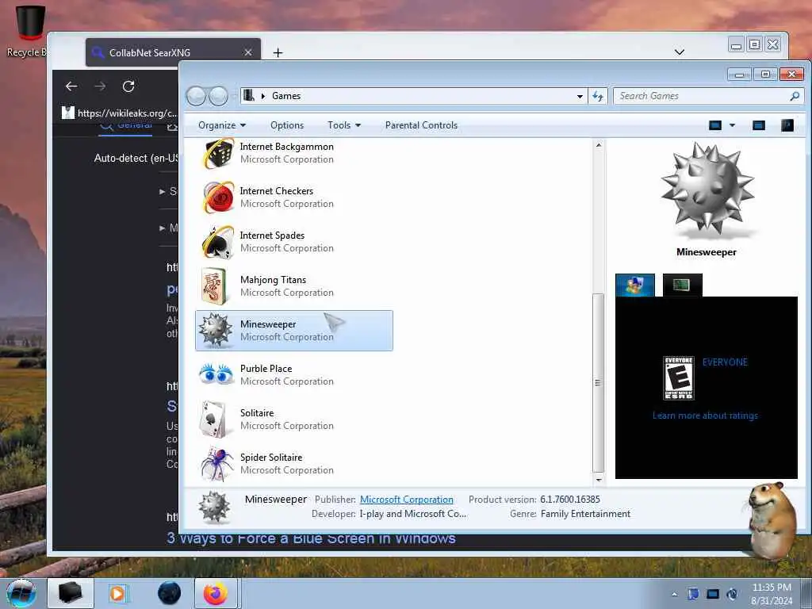Click the hamster desktop gadget
The image size is (812, 609).
(x=771, y=520)
